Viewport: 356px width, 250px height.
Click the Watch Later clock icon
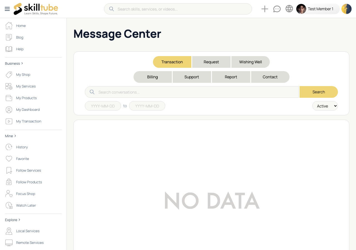(9, 205)
